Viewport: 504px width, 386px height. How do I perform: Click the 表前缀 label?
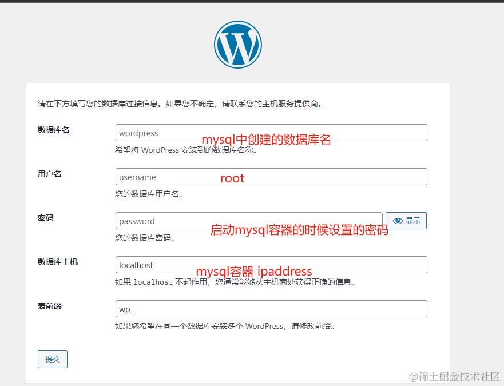[x=50, y=306]
